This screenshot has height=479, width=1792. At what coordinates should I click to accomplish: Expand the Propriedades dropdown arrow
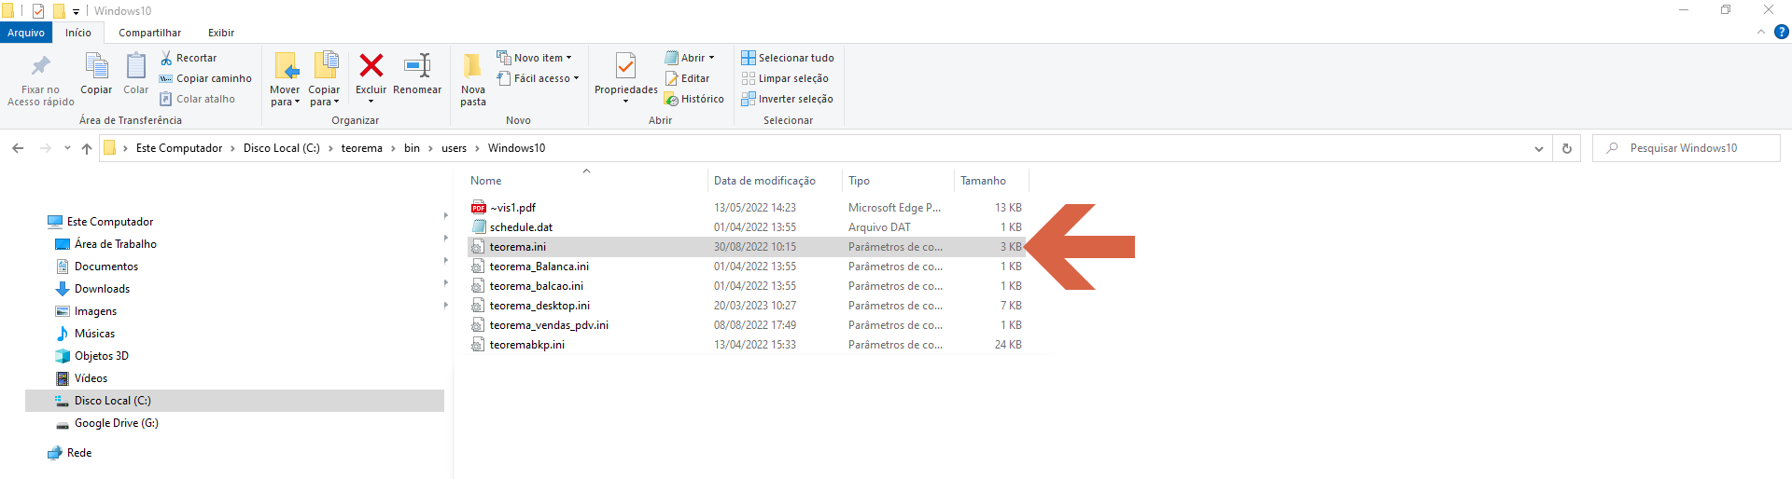point(626,101)
